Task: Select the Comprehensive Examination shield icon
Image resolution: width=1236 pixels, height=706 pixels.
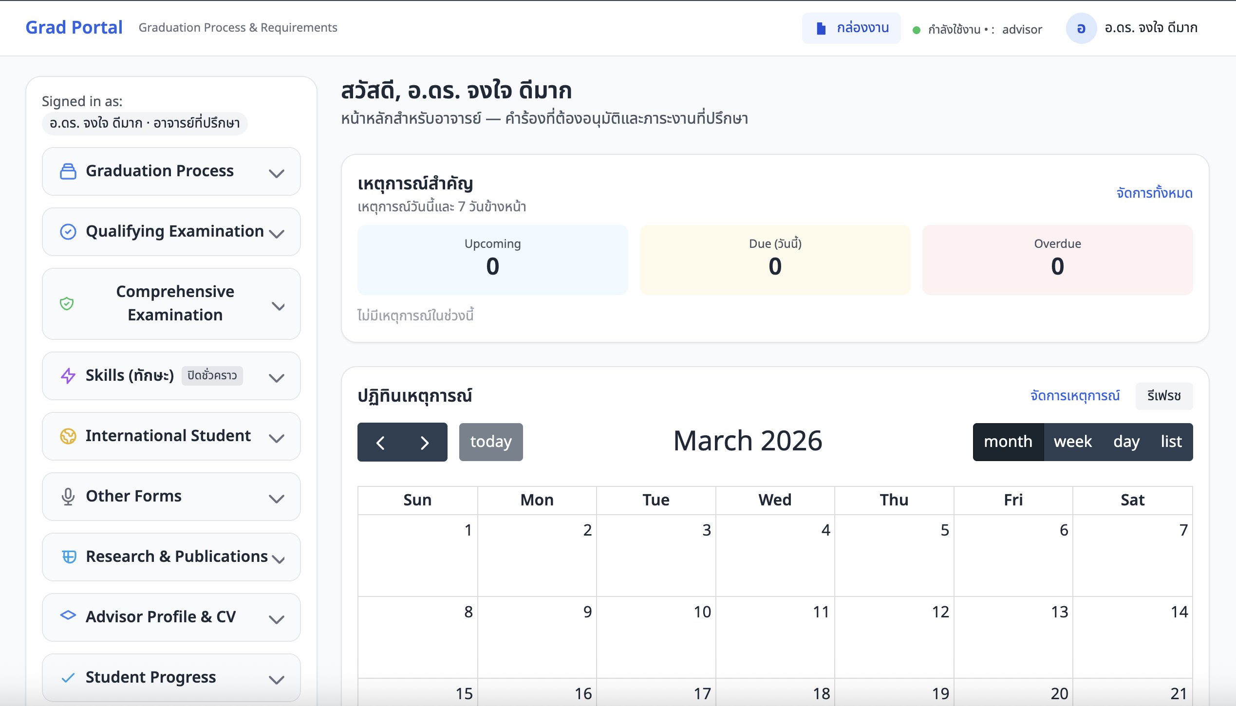Action: (68, 303)
